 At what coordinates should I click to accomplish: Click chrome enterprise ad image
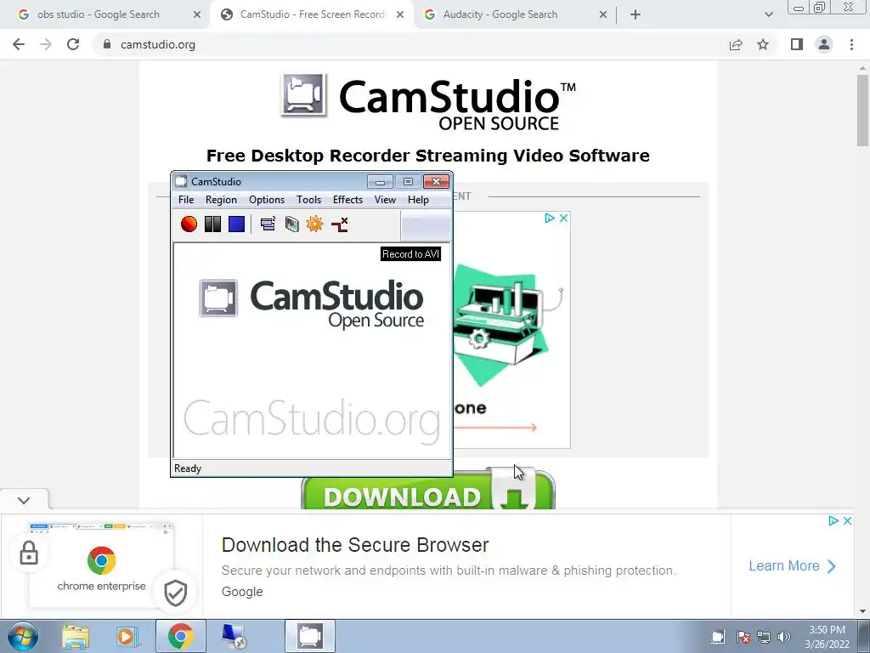tap(102, 565)
